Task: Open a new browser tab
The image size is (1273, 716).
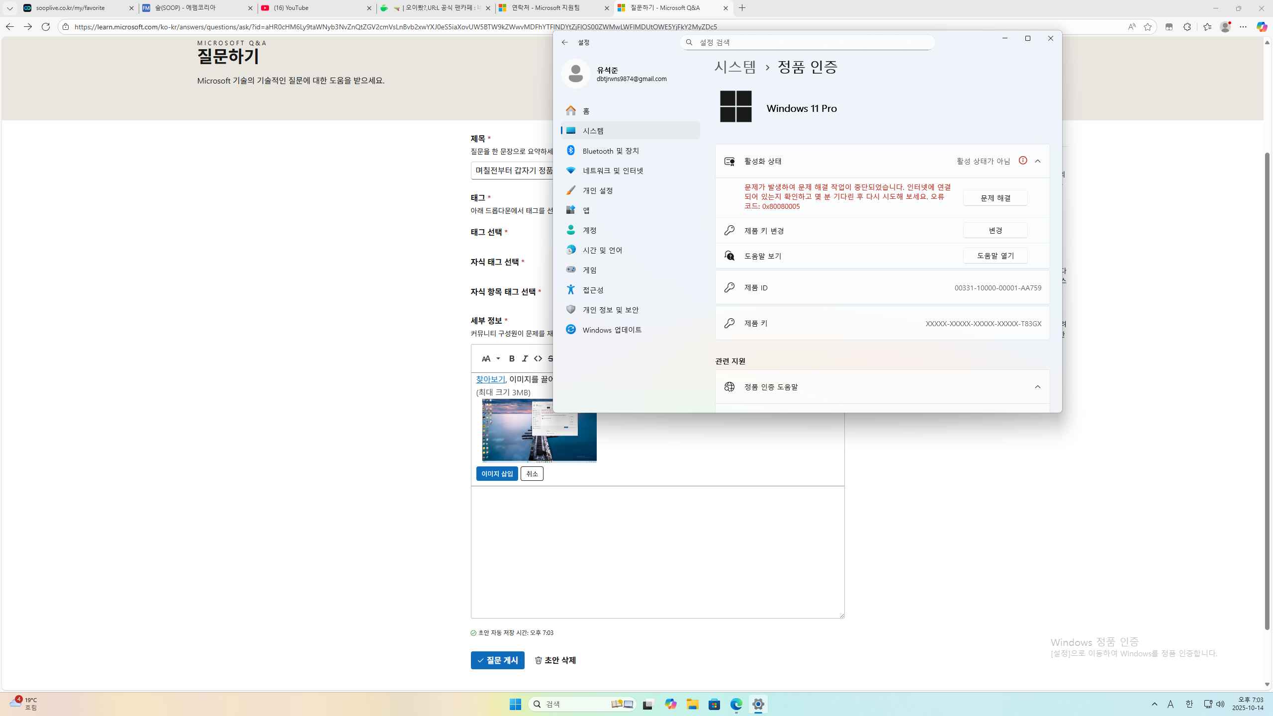Action: tap(742, 8)
